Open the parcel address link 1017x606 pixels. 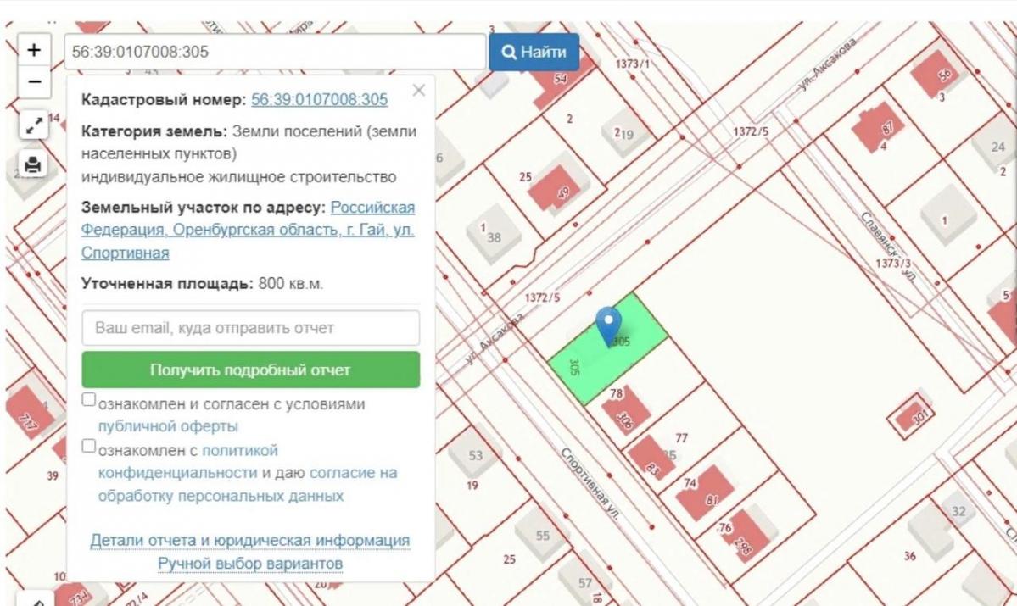pos(248,230)
